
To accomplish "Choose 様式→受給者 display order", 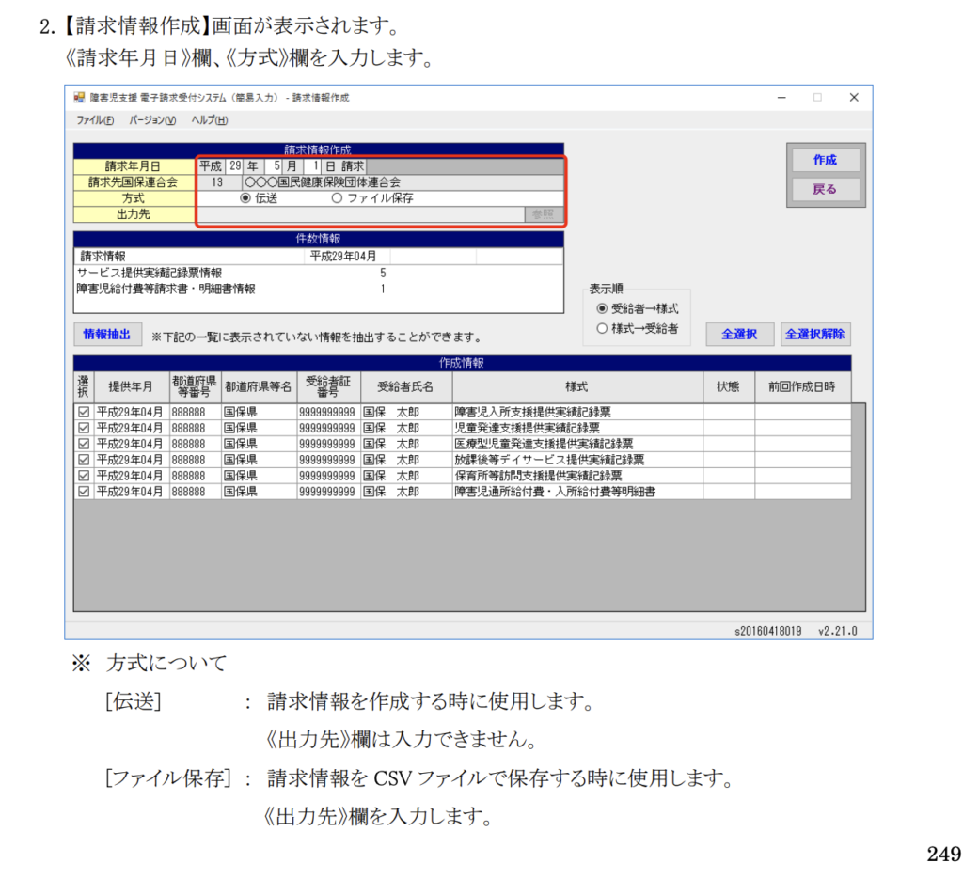I will [603, 328].
